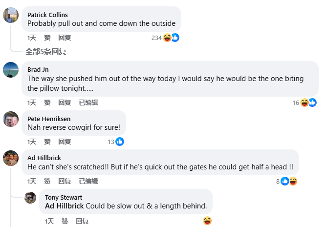Click the timestamp under Pete Henriksen's comment
This screenshot has height=227, width=326.
click(x=32, y=142)
